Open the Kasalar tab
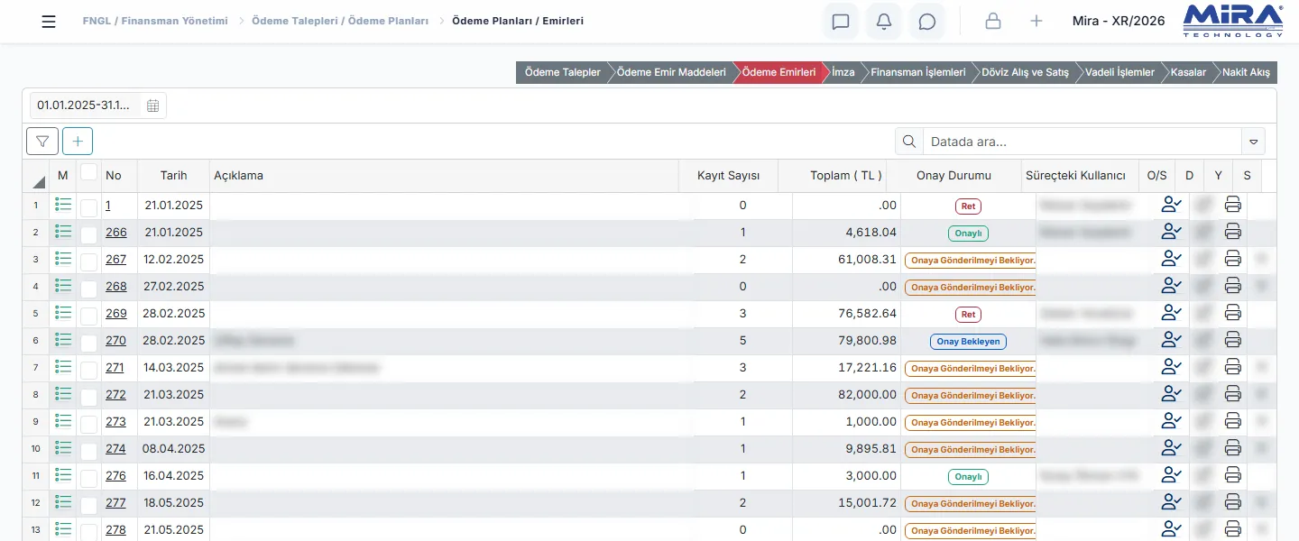This screenshot has width=1299, height=541. pos(1188,72)
